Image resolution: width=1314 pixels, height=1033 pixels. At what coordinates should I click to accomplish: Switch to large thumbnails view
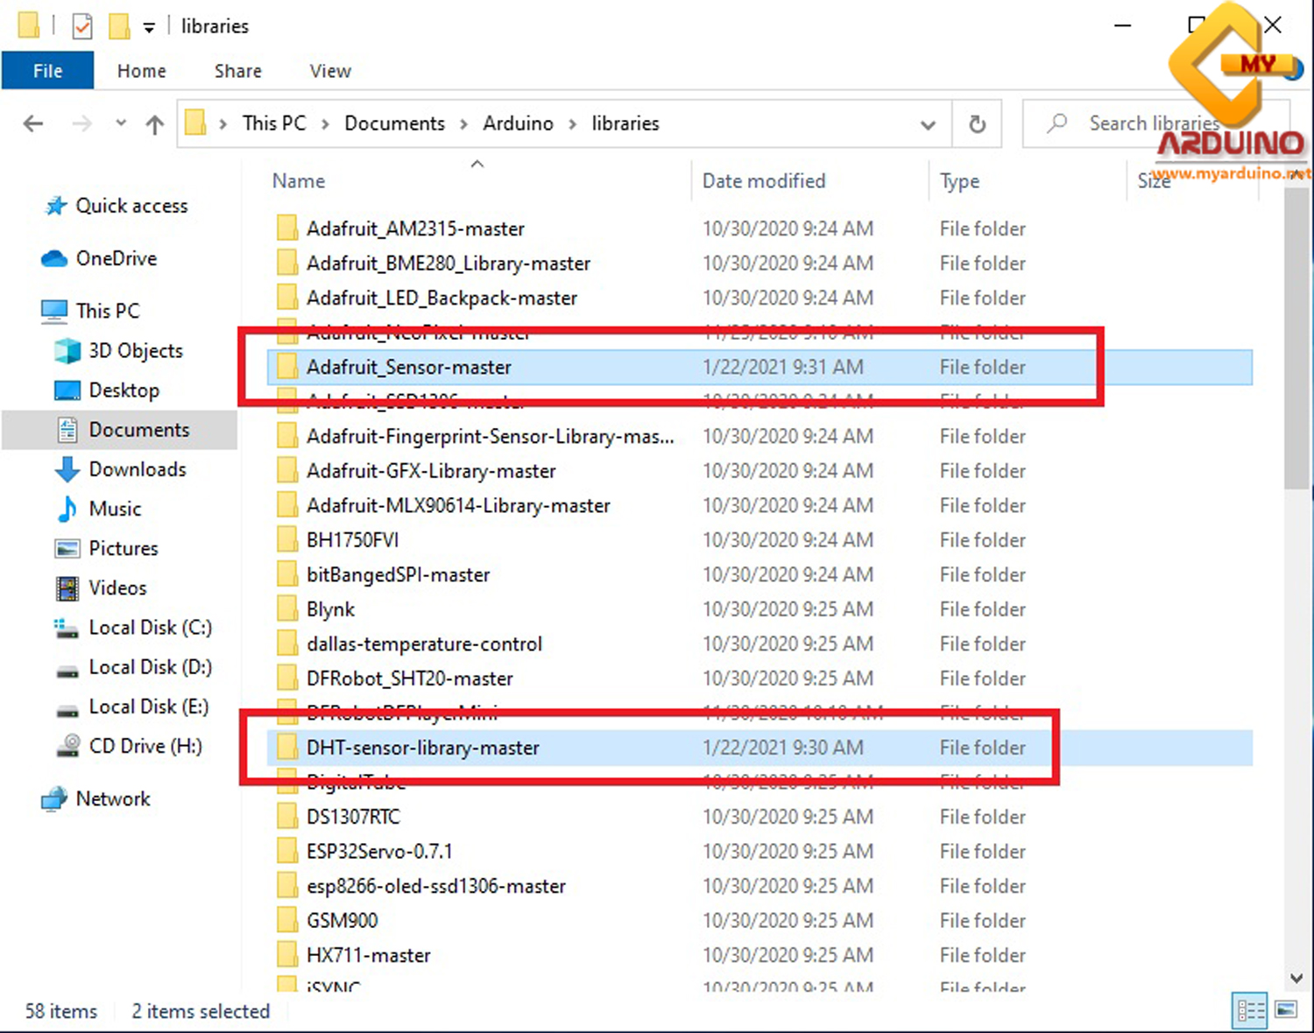(1285, 1010)
